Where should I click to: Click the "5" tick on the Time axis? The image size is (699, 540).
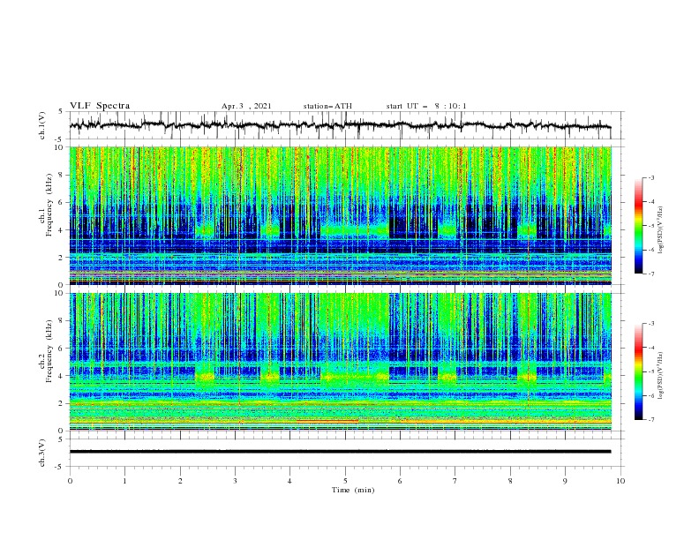tap(345, 481)
